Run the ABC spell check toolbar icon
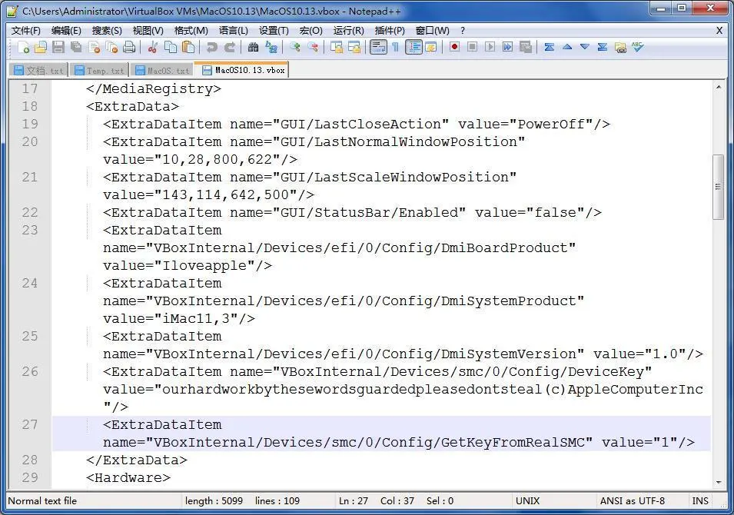This screenshot has height=515, width=734. click(x=638, y=48)
